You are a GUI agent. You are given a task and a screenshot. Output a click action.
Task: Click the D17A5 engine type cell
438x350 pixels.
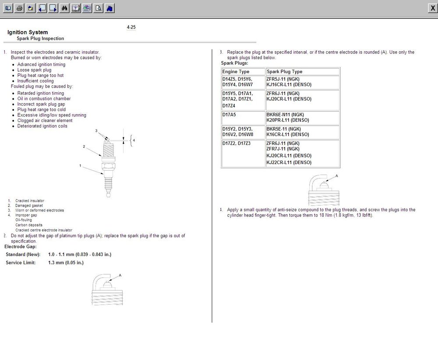[243, 118]
